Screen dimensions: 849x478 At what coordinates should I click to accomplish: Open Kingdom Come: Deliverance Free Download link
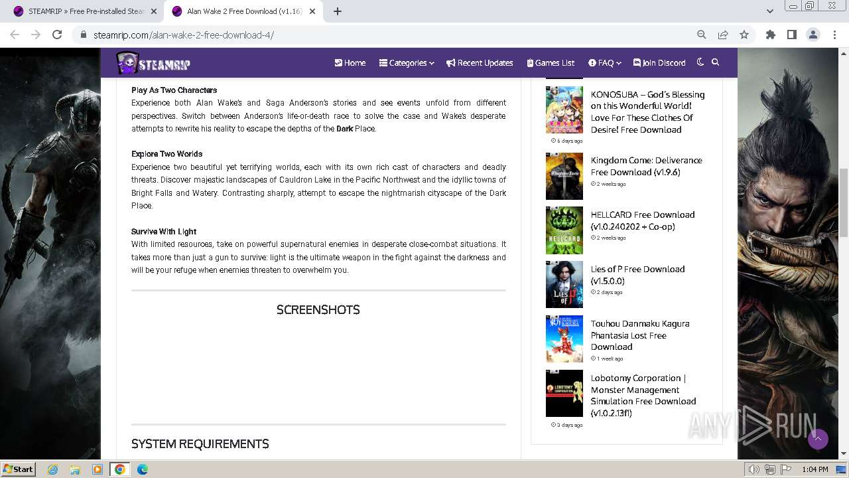click(x=646, y=166)
